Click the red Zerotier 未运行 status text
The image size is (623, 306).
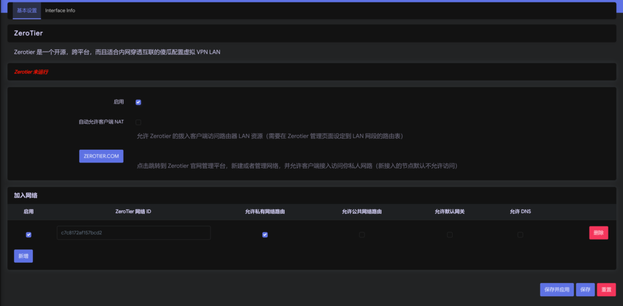point(32,72)
